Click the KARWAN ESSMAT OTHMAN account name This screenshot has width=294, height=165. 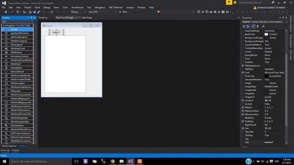tap(271, 8)
